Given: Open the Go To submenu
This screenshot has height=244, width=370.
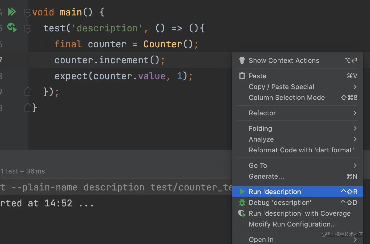Looking at the screenshot, I should [258, 165].
